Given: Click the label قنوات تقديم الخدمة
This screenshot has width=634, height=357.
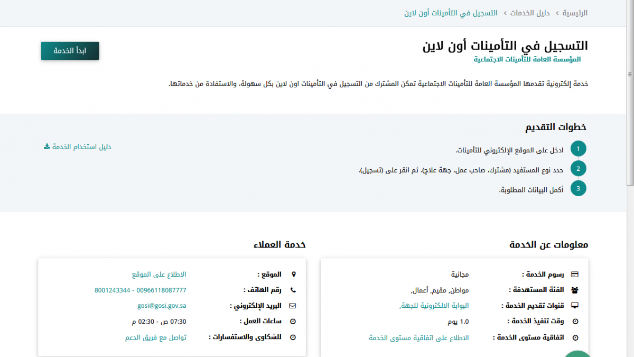Looking at the screenshot, I should 533,306.
